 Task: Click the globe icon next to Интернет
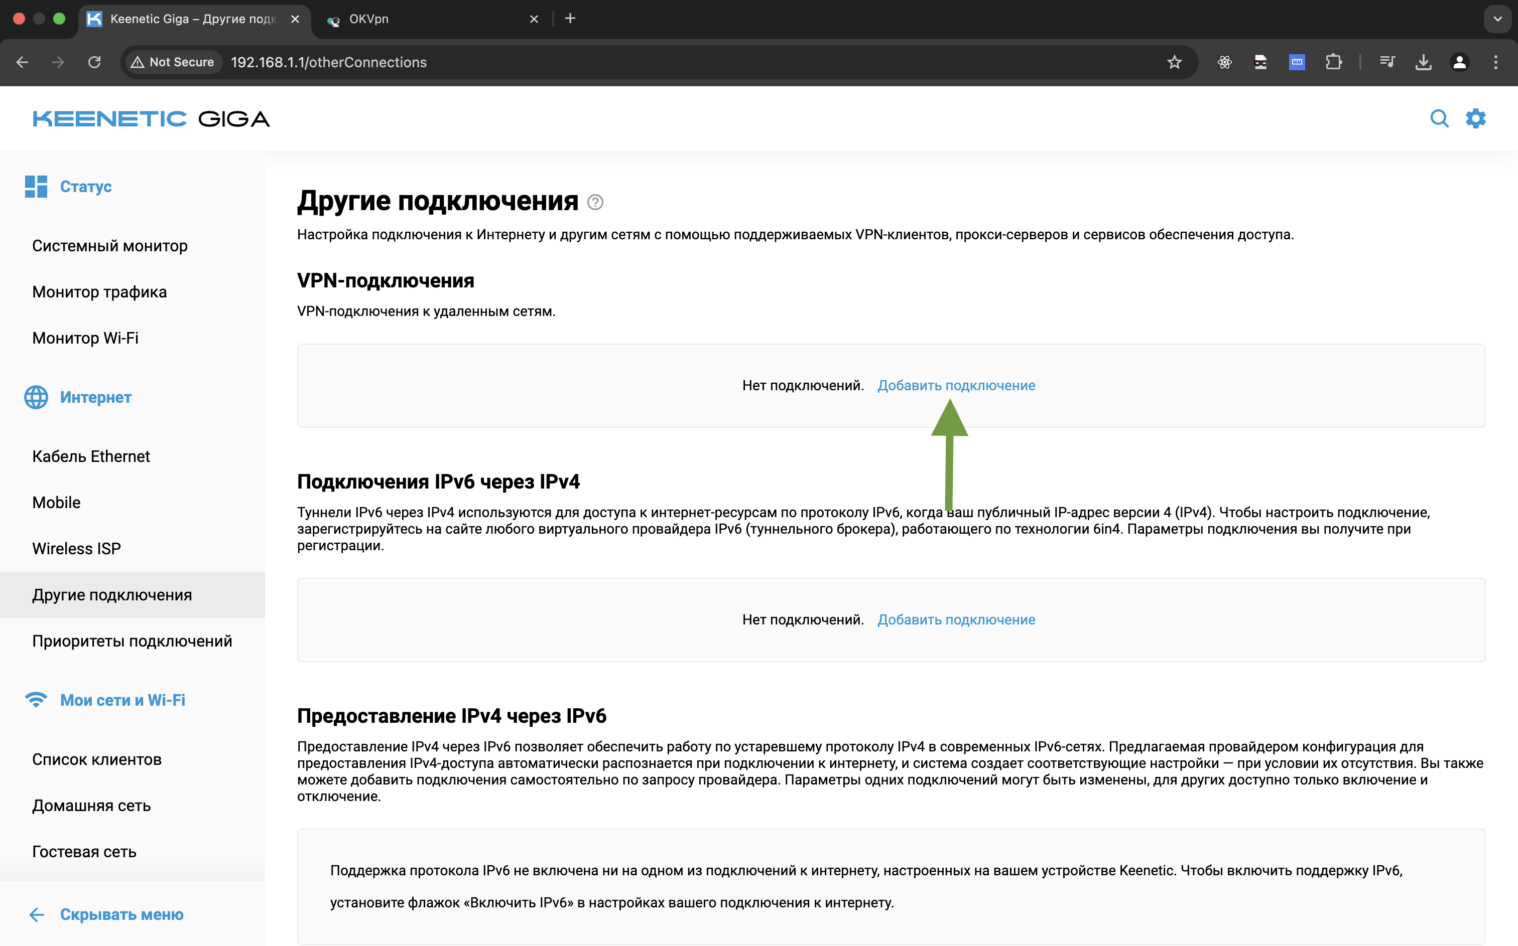(x=36, y=397)
